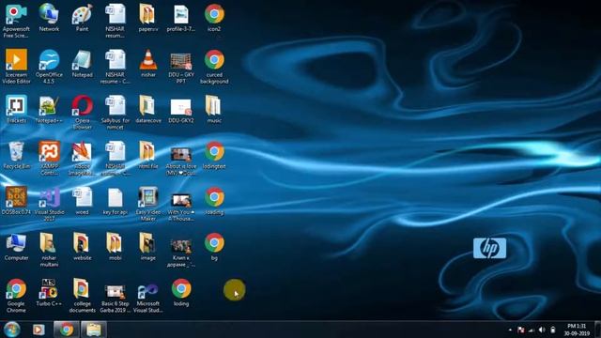The image size is (601, 338).
Task: Open the Windows Start menu
Action: [x=12, y=330]
